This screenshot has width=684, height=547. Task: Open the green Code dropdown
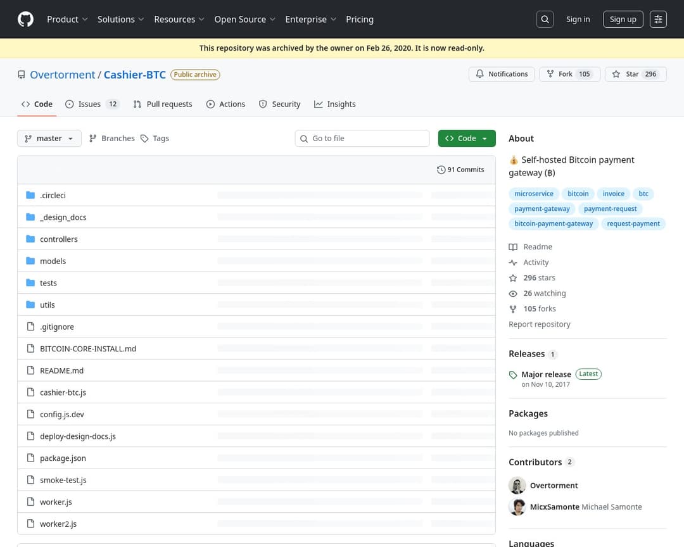tap(467, 138)
